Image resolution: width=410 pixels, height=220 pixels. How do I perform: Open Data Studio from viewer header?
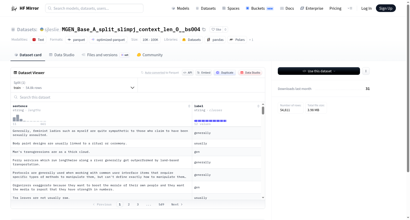tap(250, 73)
